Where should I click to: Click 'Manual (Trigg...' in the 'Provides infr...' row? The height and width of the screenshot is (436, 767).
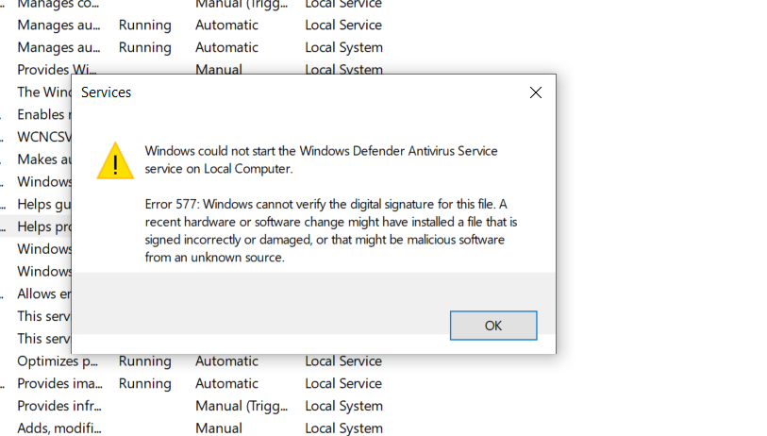pyautogui.click(x=242, y=406)
